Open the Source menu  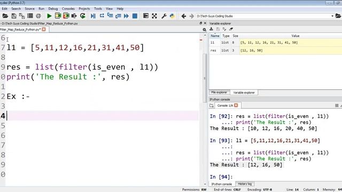point(30,9)
